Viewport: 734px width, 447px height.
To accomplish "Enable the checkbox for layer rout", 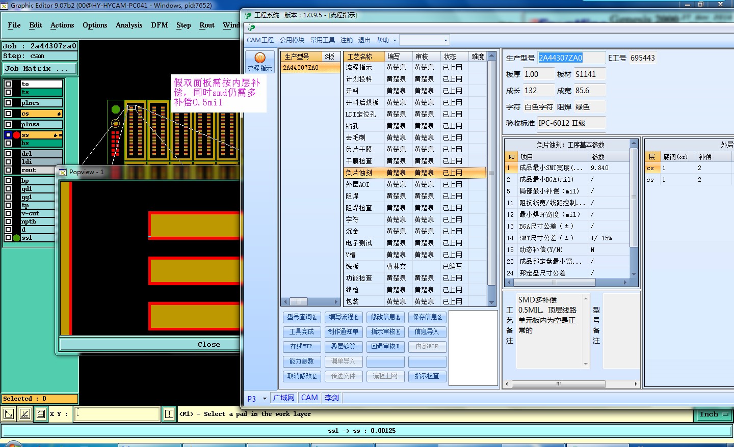I will pyautogui.click(x=8, y=170).
